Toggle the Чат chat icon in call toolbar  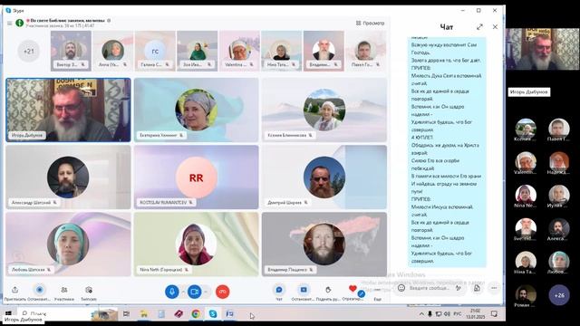click(x=279, y=290)
